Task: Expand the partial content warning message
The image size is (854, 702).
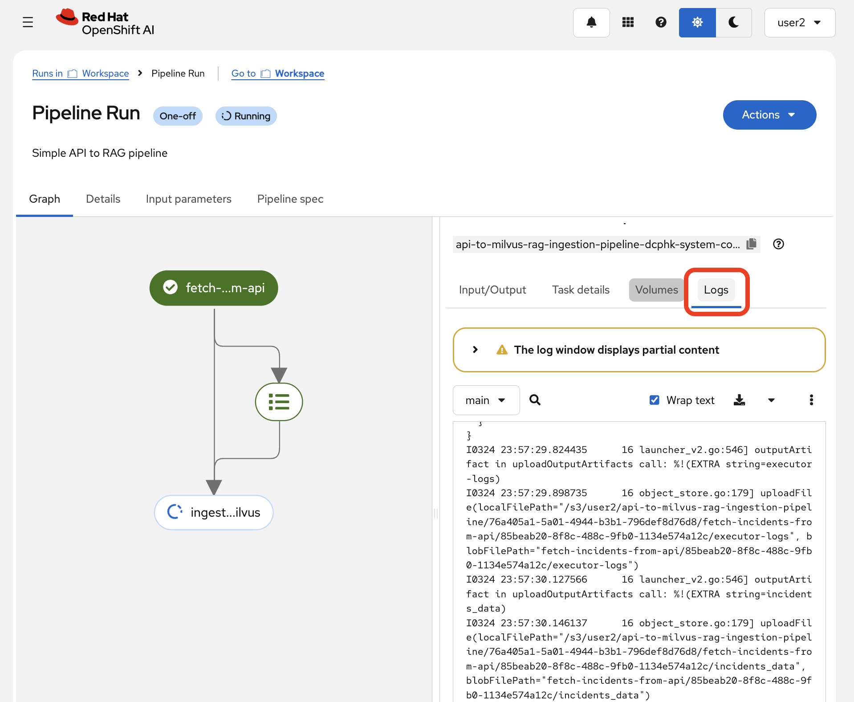Action: tap(475, 350)
